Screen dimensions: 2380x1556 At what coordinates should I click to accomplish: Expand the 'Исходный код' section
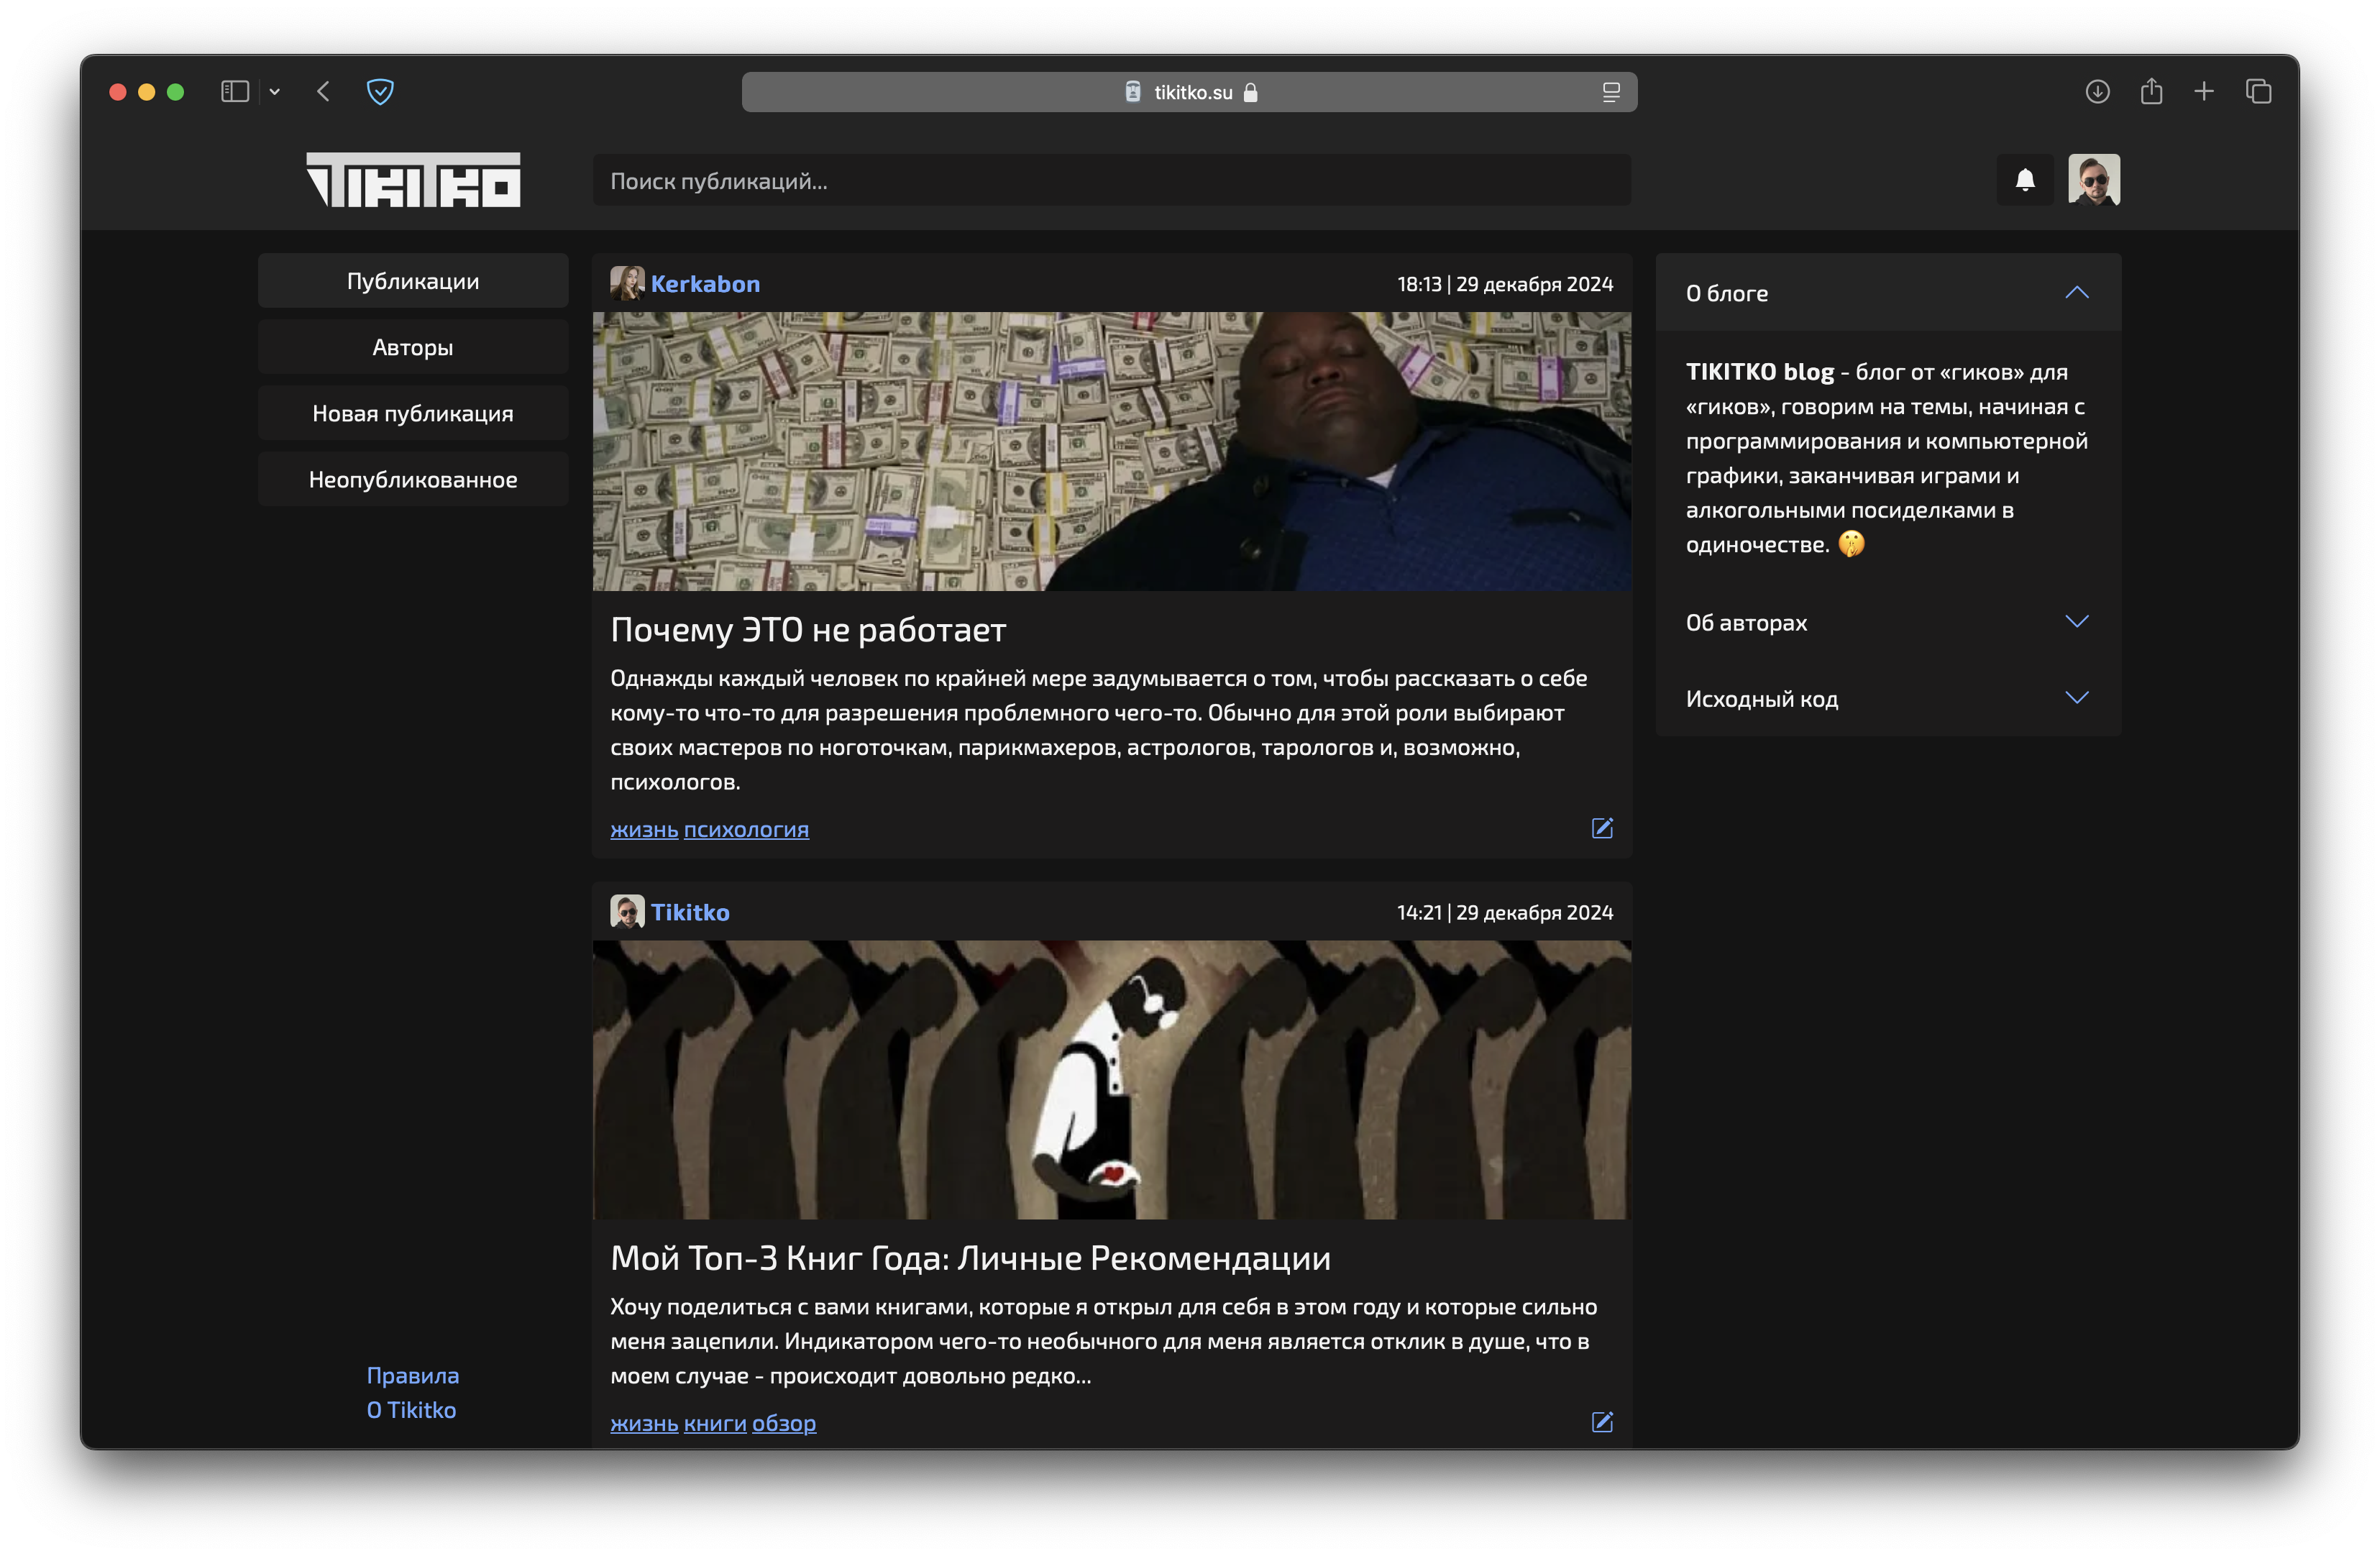(2076, 698)
